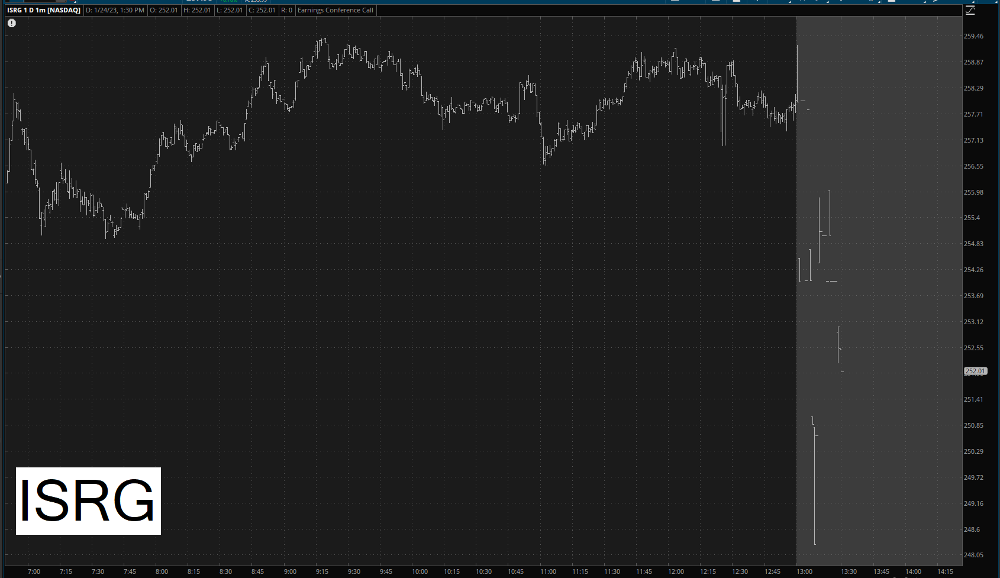Image resolution: width=1000 pixels, height=578 pixels.
Task: Click the Open value O: 252.01
Action: coord(164,10)
